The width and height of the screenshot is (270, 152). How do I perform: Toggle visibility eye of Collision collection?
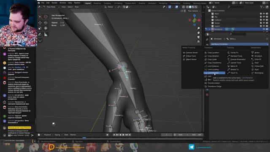click(264, 20)
